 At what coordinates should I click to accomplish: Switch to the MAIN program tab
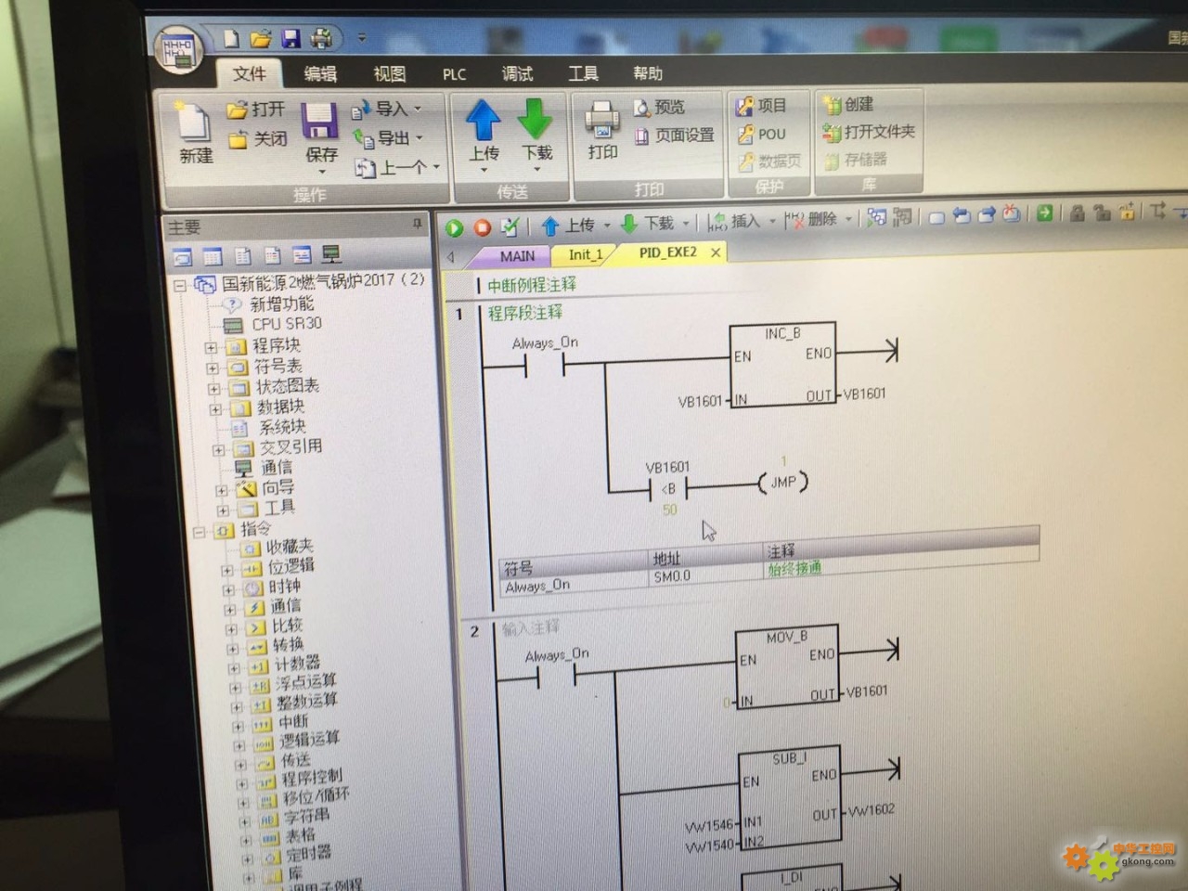pyautogui.click(x=517, y=256)
